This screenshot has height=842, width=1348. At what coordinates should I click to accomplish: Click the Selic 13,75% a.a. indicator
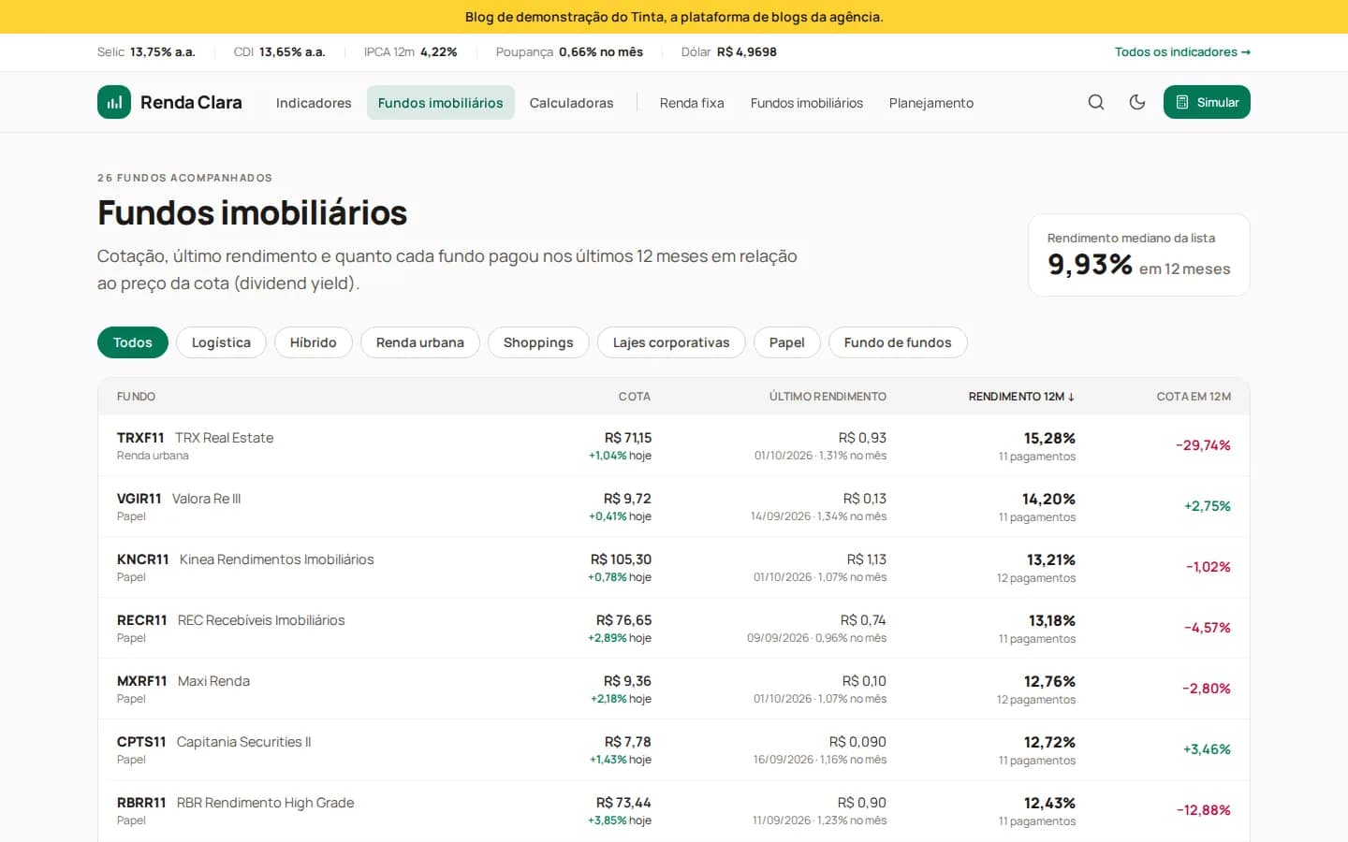[146, 52]
